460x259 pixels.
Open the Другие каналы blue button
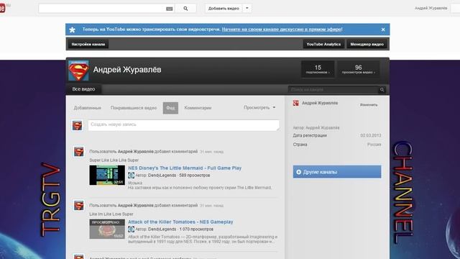(x=337, y=172)
